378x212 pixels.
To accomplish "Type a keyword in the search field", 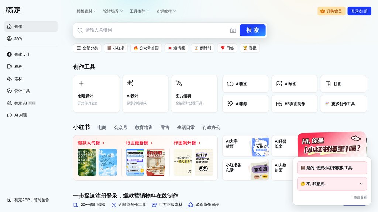I will [x=148, y=30].
